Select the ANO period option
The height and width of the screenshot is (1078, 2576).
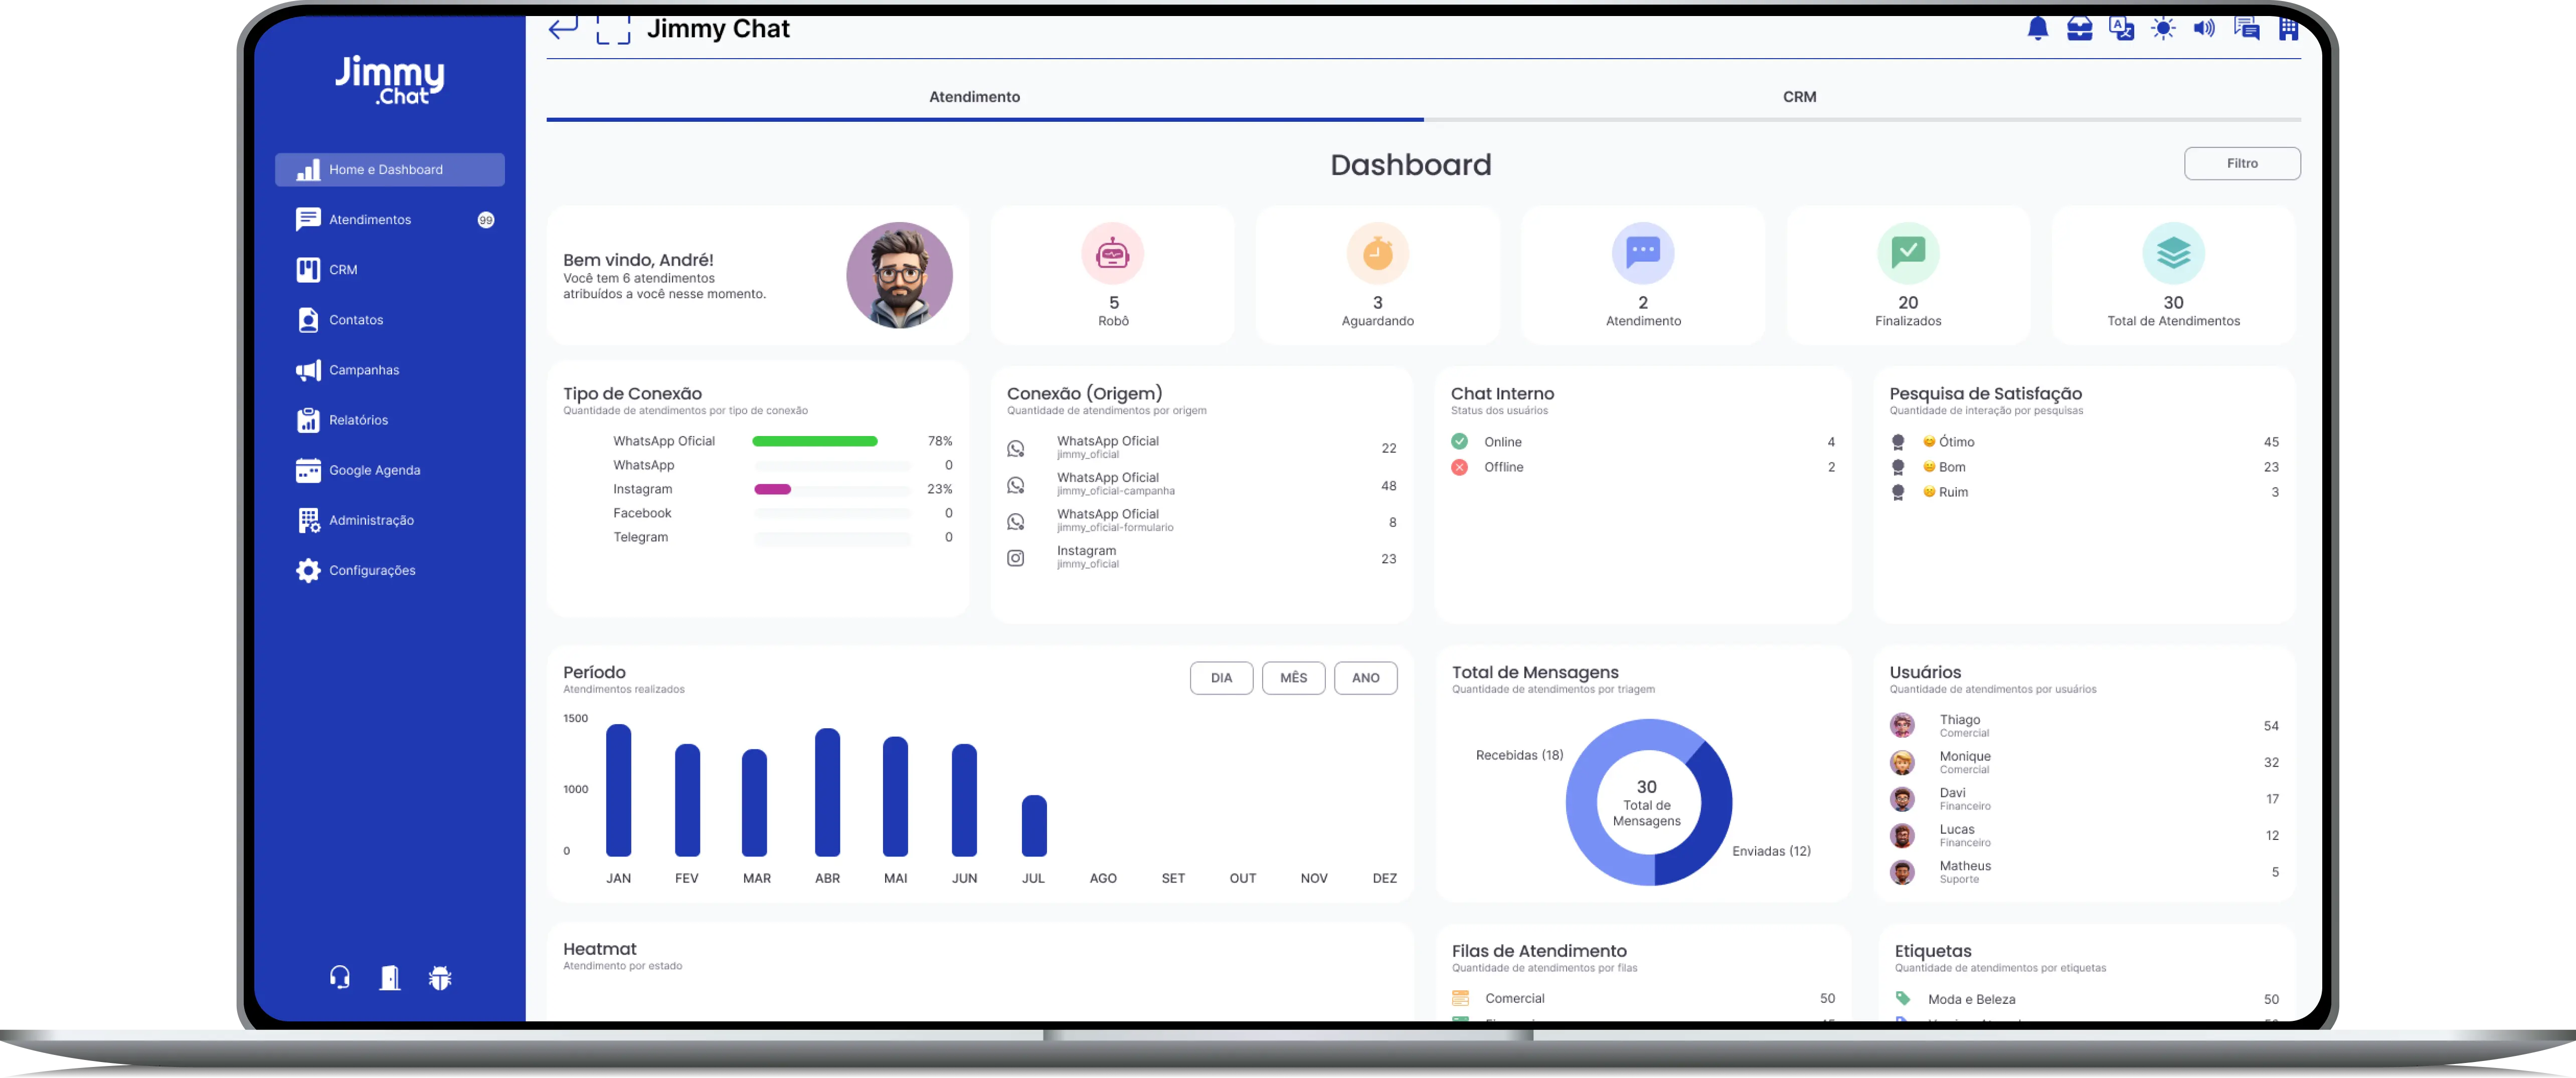point(1366,678)
